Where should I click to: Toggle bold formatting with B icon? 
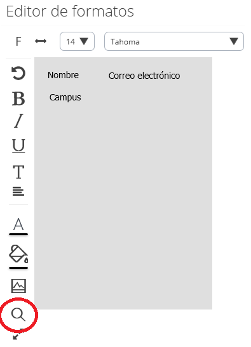(18, 99)
